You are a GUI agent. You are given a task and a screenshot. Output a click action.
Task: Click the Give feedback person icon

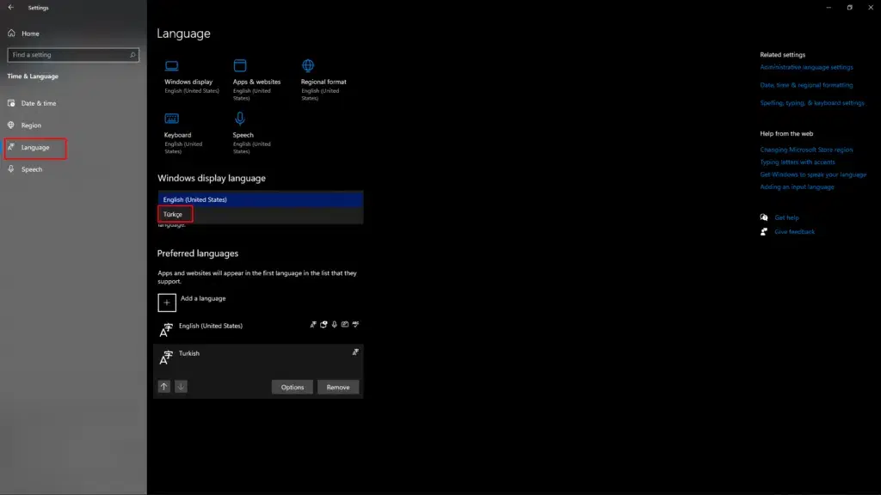point(764,232)
